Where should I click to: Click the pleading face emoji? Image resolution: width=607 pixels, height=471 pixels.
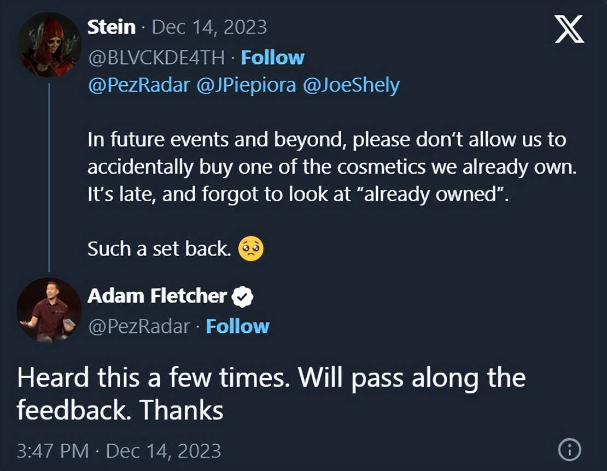click(x=251, y=249)
